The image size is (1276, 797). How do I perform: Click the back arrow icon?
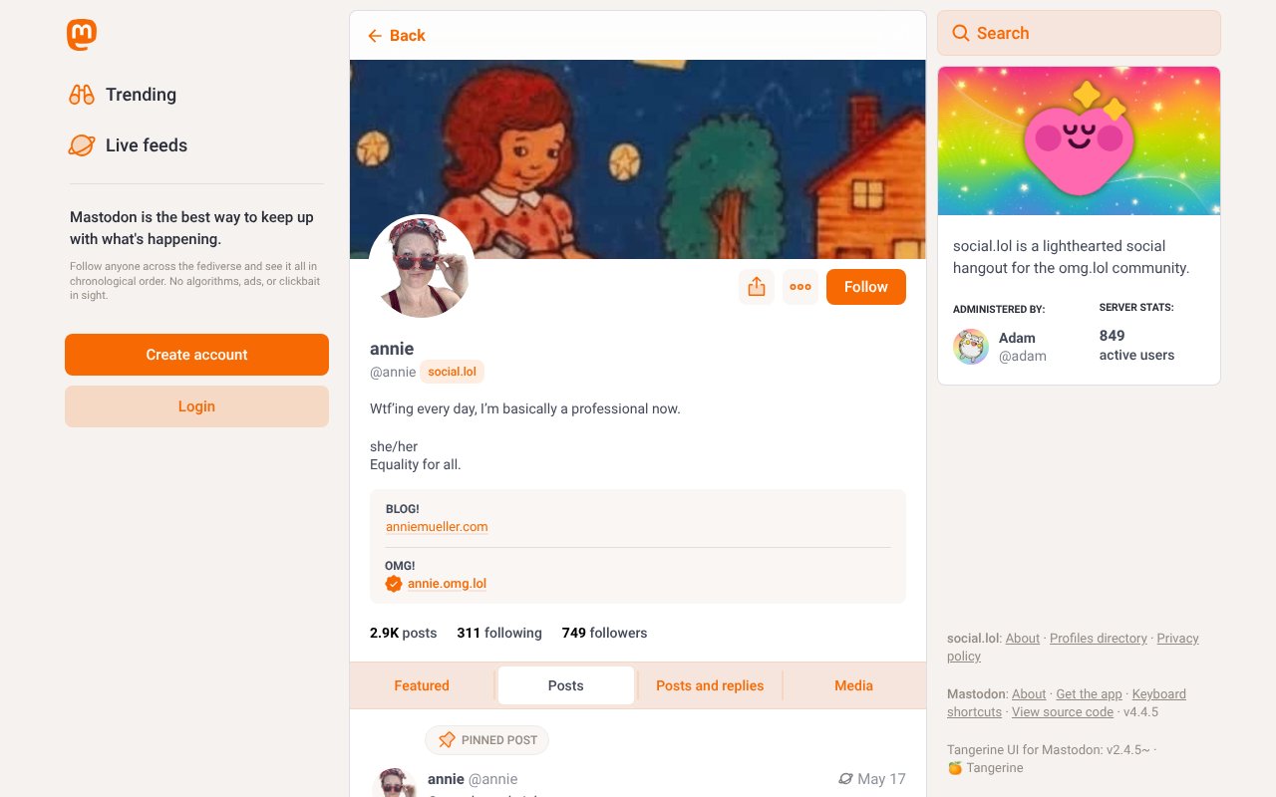point(375,36)
